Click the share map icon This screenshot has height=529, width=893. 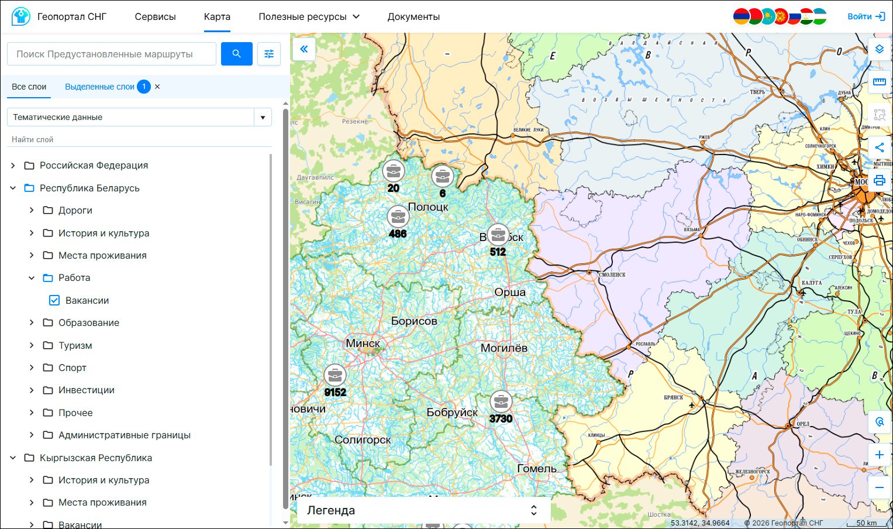tap(879, 147)
